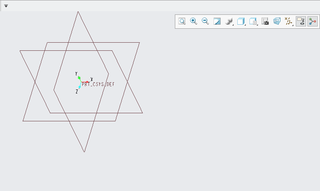Screen dimensions: 320x191
Task: Expand the small black triangle menu top-left
Action: 6,6
